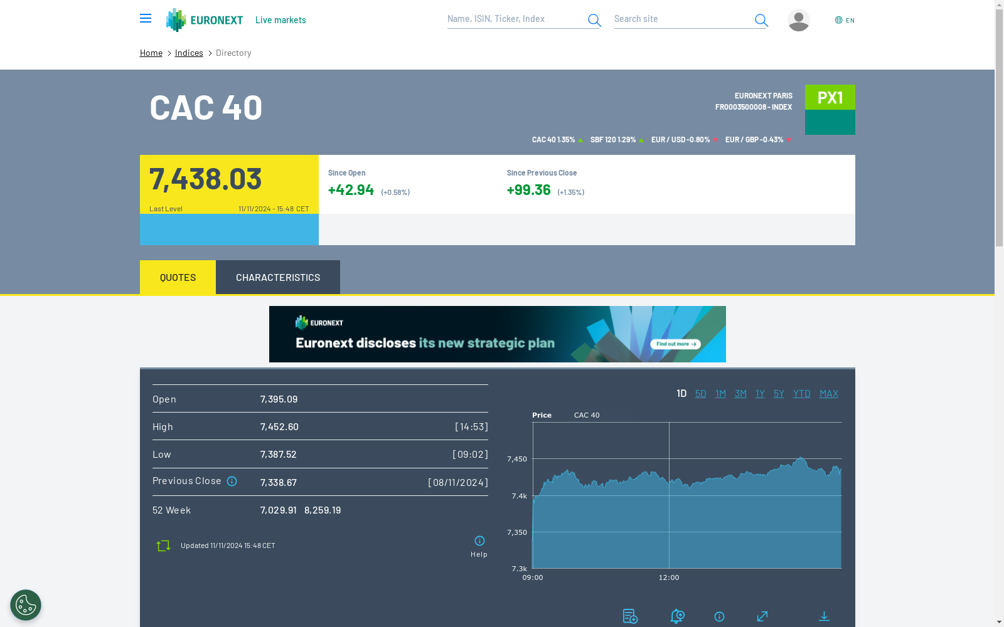
Task: Click the Open value 7,395.09
Action: [x=279, y=399]
